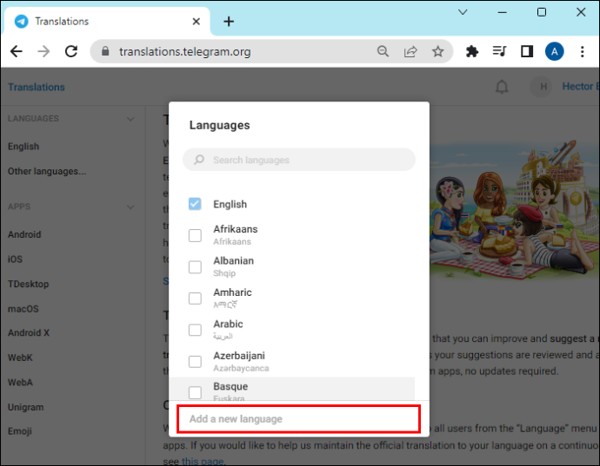Screen dimensions: 600x466
Task: Go forward with the browser forward arrow
Action: tap(43, 51)
